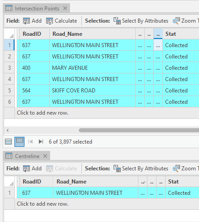199x222 pixels.
Task: Click WELLINGTON MAIN STREET in Intersection row 1
Action: coord(93,45)
